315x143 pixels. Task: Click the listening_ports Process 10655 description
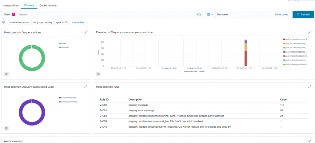(176, 116)
